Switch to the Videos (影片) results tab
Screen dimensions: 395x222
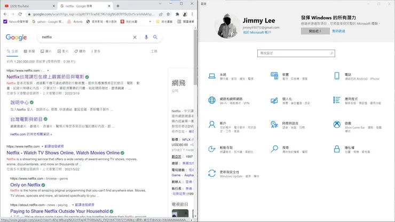[63, 51]
